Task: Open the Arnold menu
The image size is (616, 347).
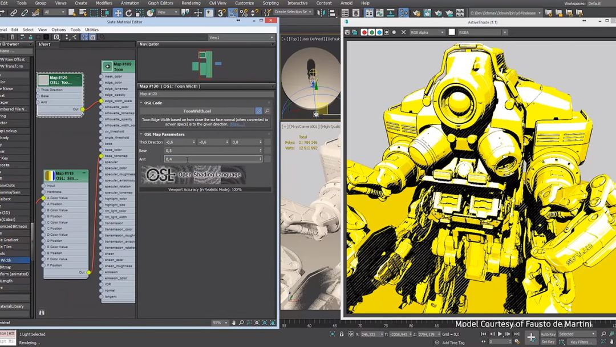Action: [x=347, y=3]
